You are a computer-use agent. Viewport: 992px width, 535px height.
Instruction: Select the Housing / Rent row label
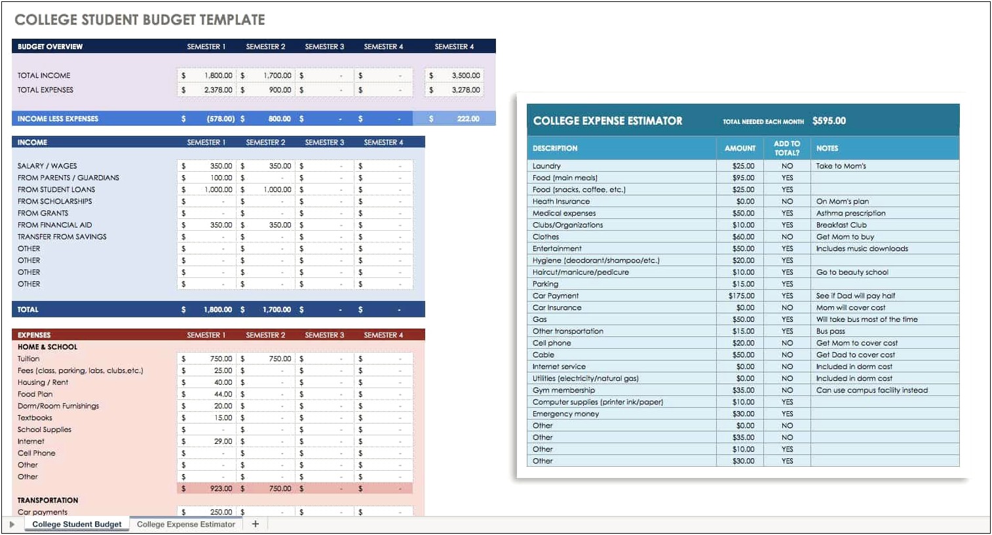pos(43,382)
